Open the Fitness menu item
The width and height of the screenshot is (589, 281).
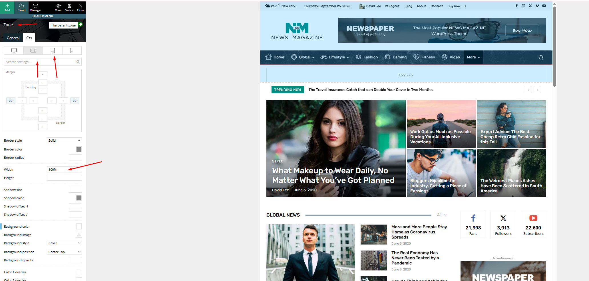424,57
